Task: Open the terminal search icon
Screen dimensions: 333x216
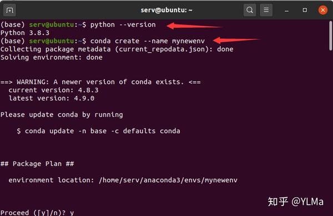Action: pos(250,10)
